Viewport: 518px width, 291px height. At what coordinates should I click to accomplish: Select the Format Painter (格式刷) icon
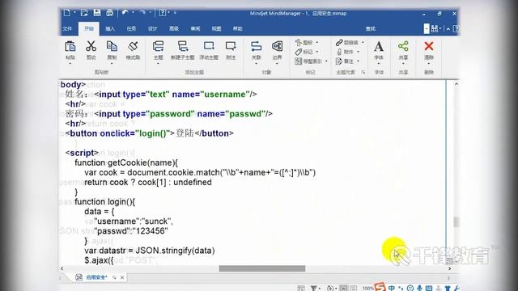point(133,47)
